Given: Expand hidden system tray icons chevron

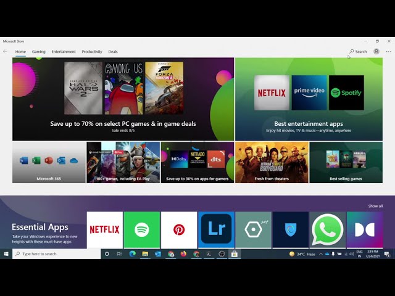Looking at the screenshot, I should [x=321, y=254].
